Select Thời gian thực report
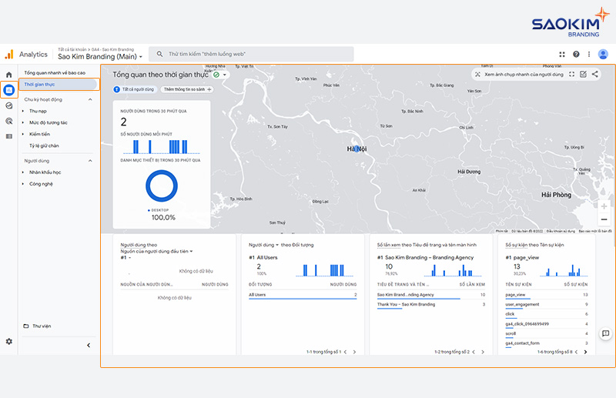This screenshot has height=398, width=616. coord(59,84)
